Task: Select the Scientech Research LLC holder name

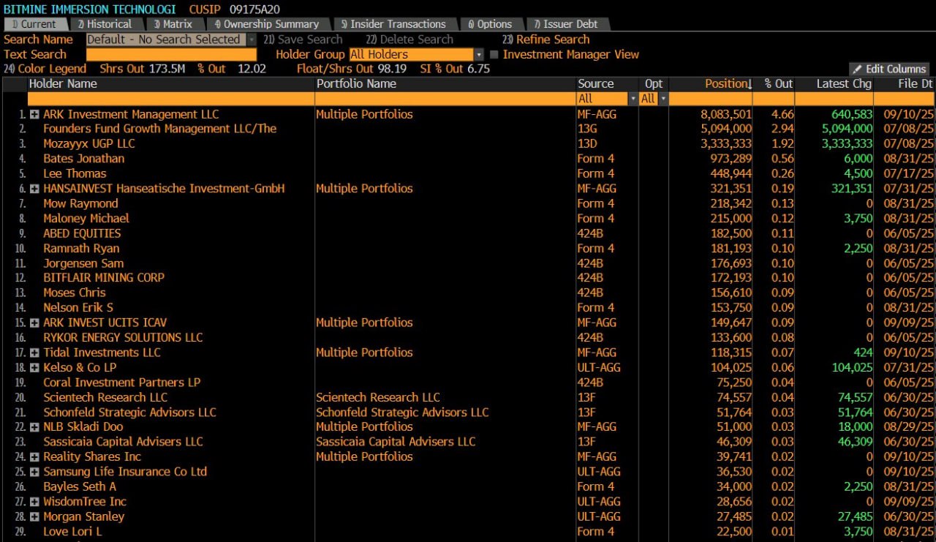Action: pos(105,397)
